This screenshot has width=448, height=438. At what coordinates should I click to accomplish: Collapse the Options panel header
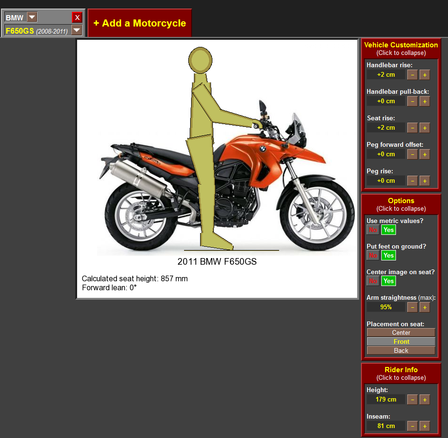coord(401,204)
